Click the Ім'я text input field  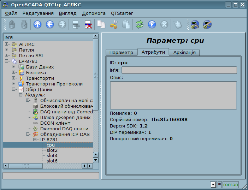(179, 70)
